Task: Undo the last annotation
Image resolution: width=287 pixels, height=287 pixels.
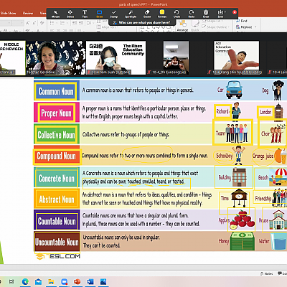Action: tap(177, 14)
